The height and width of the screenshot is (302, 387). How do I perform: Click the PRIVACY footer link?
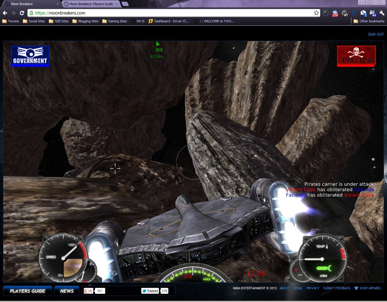pos(313,288)
